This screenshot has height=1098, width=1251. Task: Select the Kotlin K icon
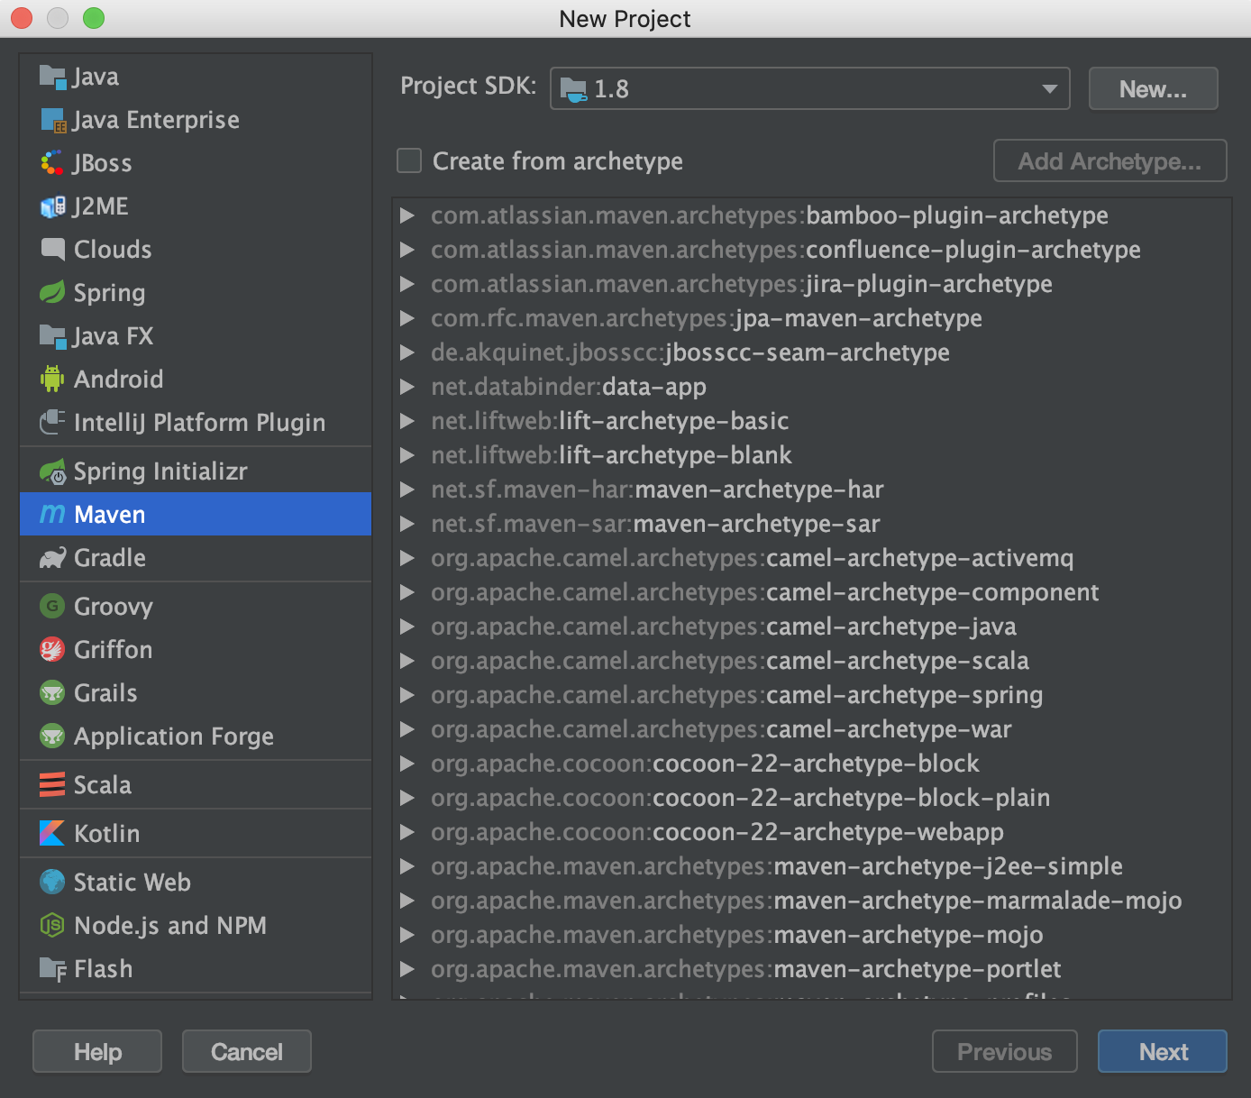point(52,834)
